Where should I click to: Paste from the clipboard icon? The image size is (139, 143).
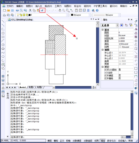tap(38, 10)
